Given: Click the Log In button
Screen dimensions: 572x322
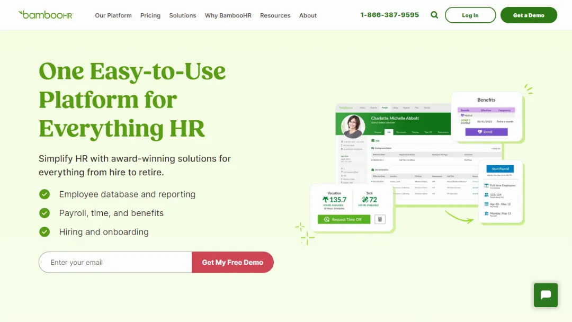Looking at the screenshot, I should pyautogui.click(x=470, y=15).
